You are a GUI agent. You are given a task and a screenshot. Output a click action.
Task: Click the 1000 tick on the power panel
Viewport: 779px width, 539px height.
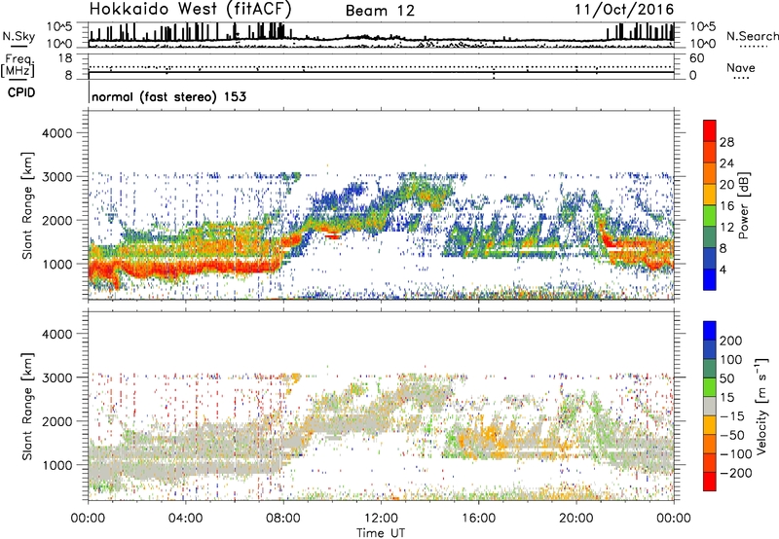pyautogui.click(x=57, y=264)
